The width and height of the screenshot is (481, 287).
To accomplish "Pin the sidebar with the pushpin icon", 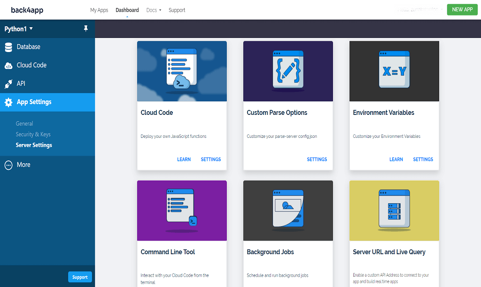I will [x=86, y=29].
